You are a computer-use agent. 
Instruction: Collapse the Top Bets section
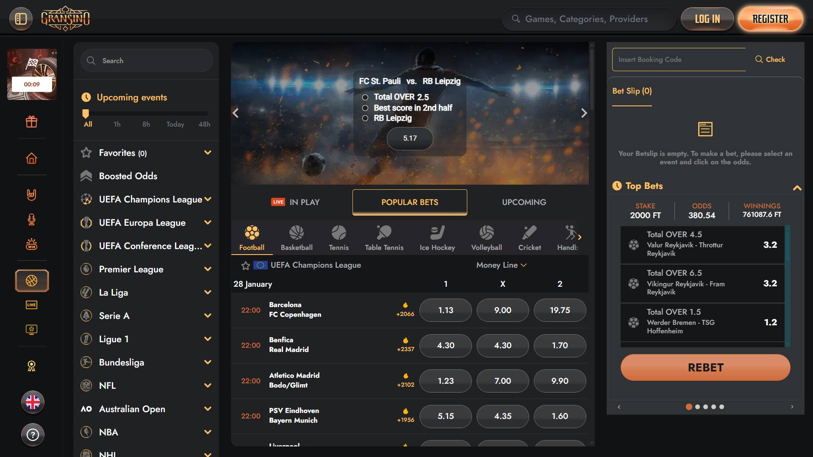(x=797, y=188)
